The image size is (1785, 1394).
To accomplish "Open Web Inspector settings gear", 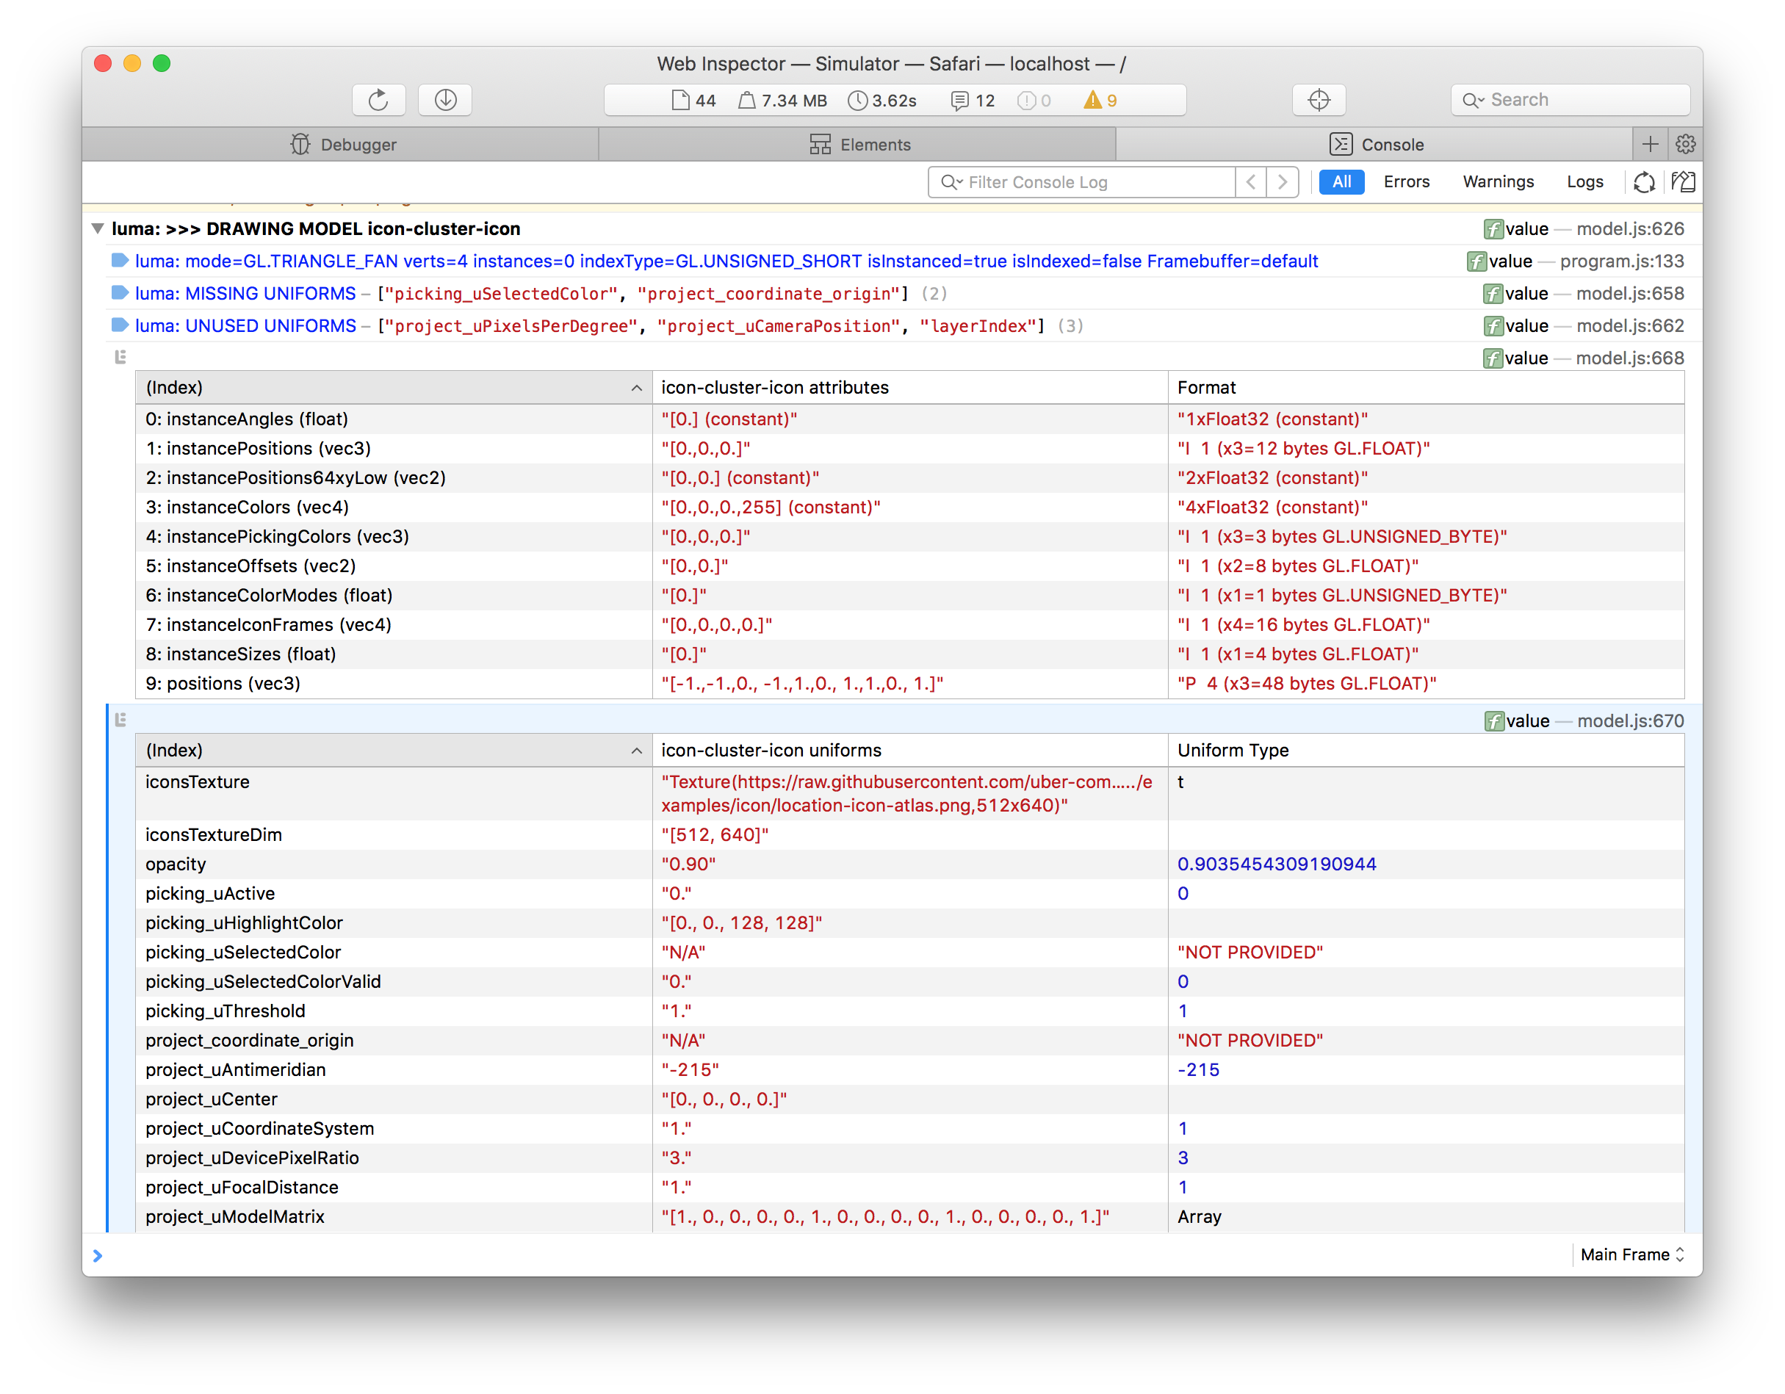I will [1684, 145].
